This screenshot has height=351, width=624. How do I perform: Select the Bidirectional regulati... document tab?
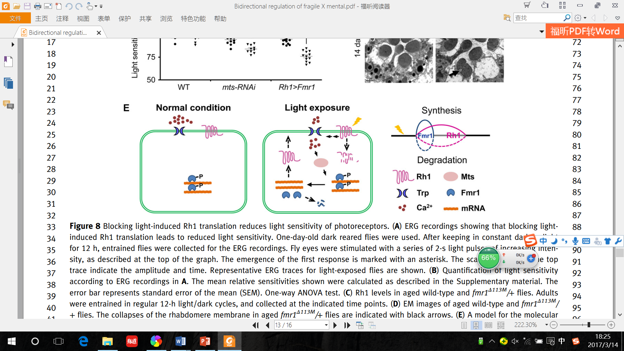[58, 32]
